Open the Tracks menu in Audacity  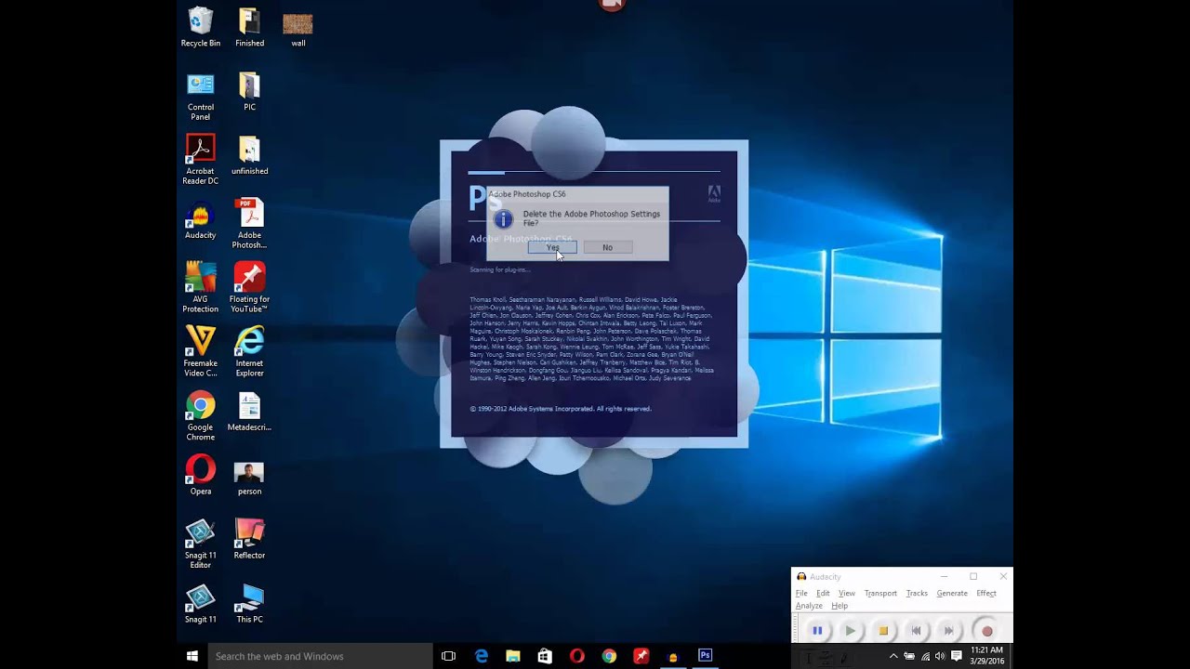(917, 593)
